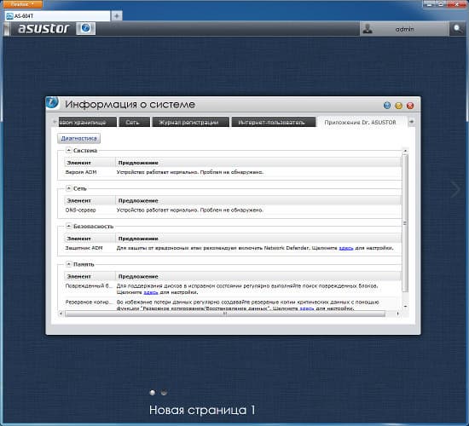Click the Новая страница 1 label
Image resolution: width=469 pixels, height=426 pixels.
pos(202,410)
